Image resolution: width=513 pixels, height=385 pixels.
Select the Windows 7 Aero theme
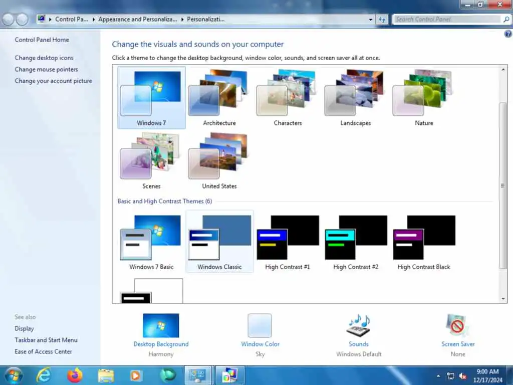tap(151, 98)
